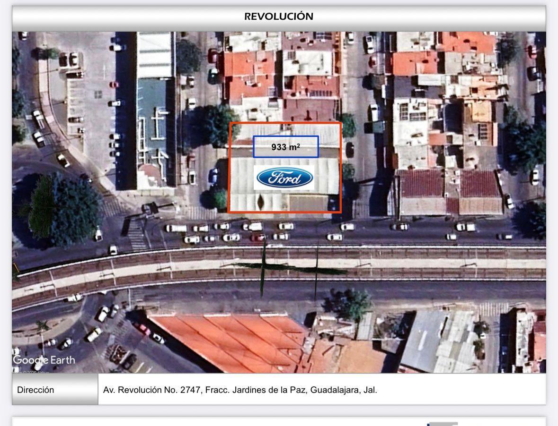Viewport: 558px width, 426px height.
Task: Click the palm tree near the Google Earth watermark
Action: (x=44, y=325)
